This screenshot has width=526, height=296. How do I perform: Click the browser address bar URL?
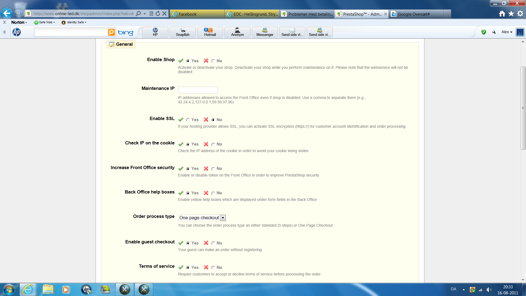pyautogui.click(x=83, y=14)
